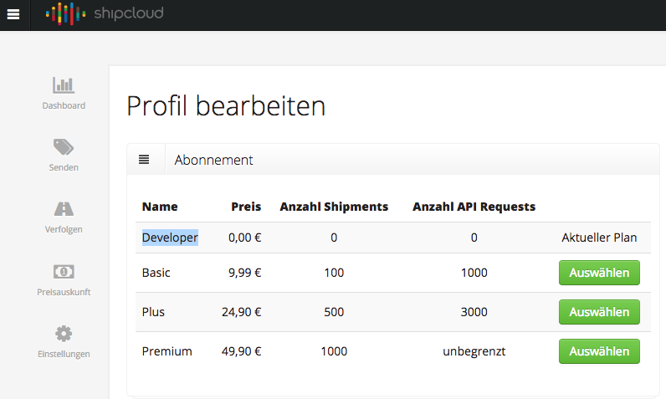Click the Aktueller Plan label
This screenshot has width=666, height=399.
point(599,238)
